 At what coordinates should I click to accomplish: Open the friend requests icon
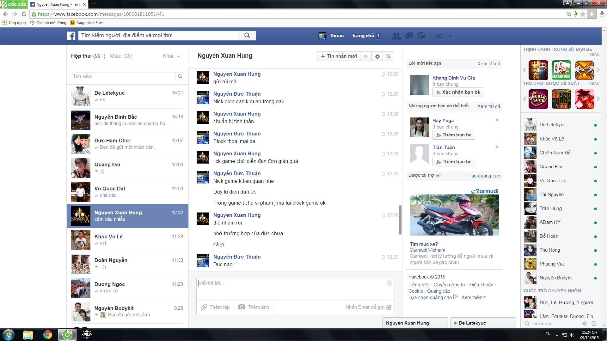pyautogui.click(x=396, y=36)
